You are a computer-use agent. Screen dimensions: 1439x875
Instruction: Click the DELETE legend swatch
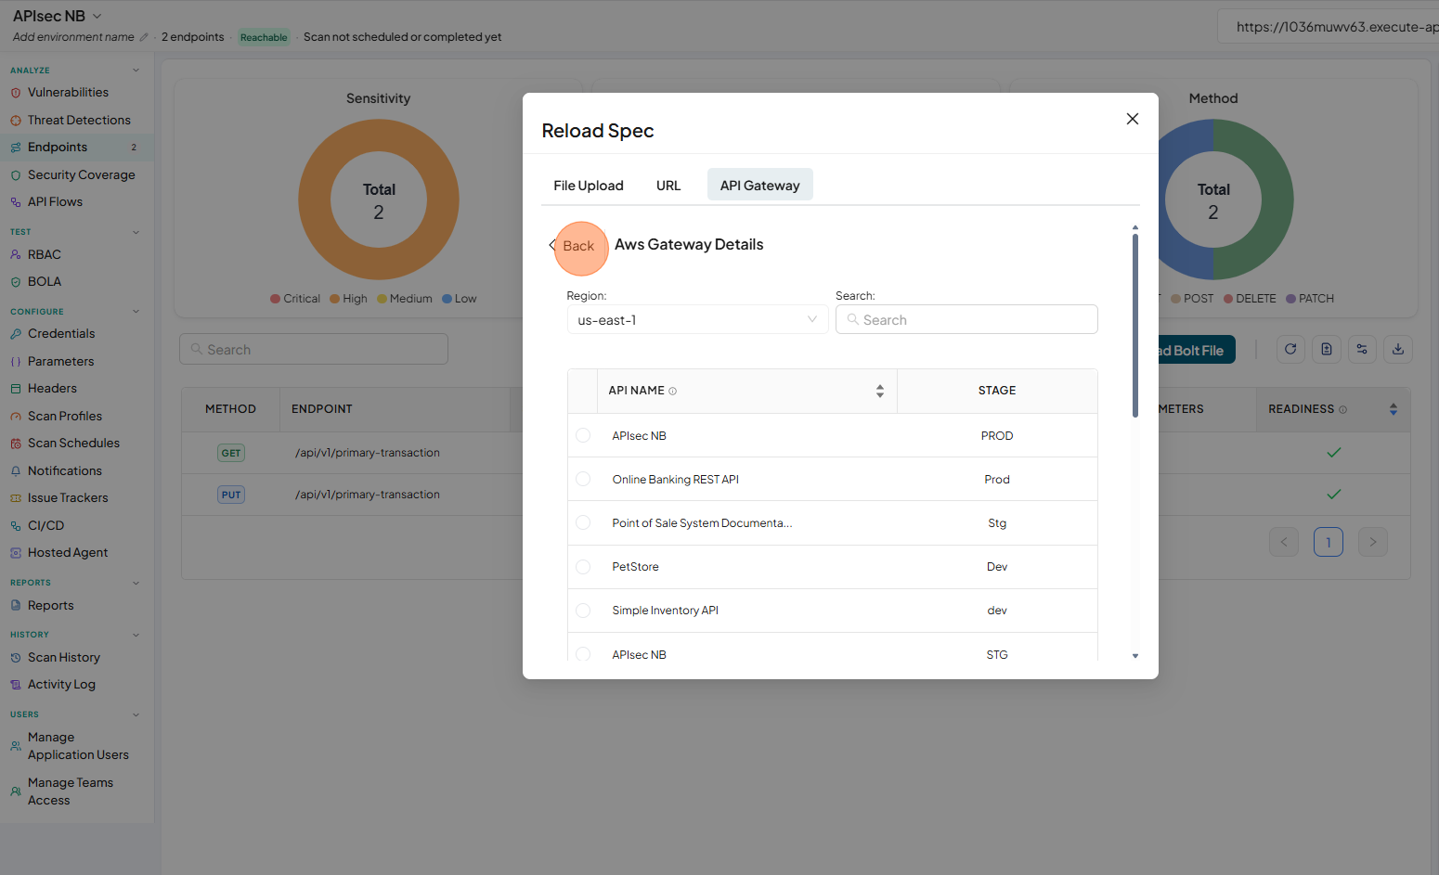[x=1228, y=299]
